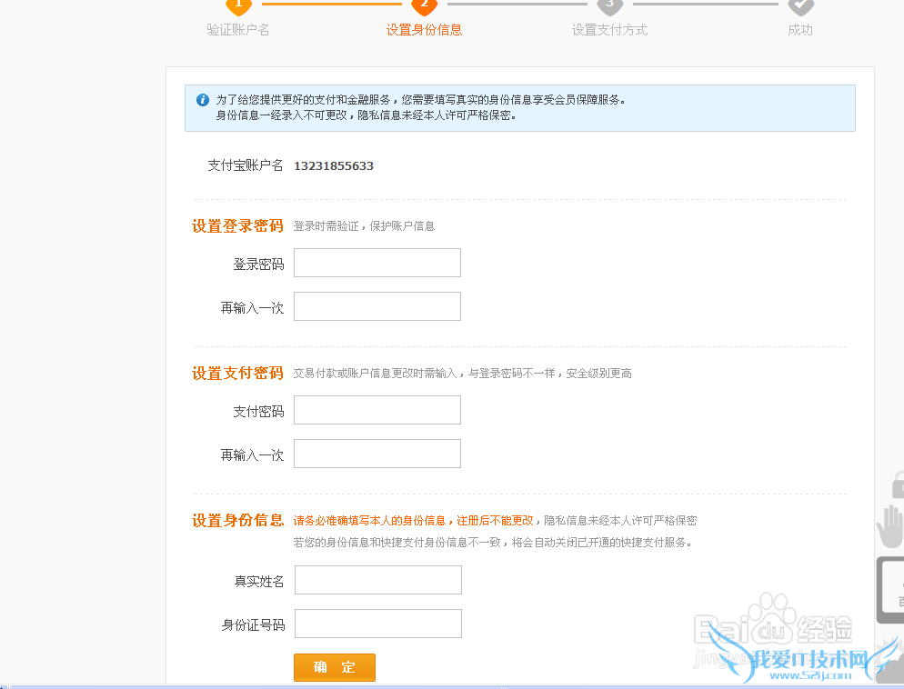
Task: Click the hint 登录时需验证，保护账户信息
Action: coord(364,226)
